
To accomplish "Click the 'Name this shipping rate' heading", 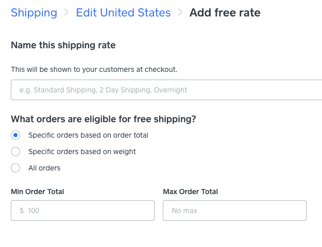I will (63, 45).
